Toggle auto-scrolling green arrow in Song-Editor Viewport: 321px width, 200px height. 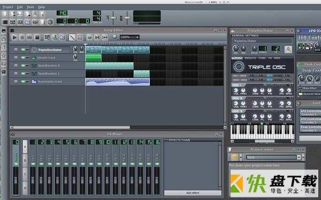point(89,37)
